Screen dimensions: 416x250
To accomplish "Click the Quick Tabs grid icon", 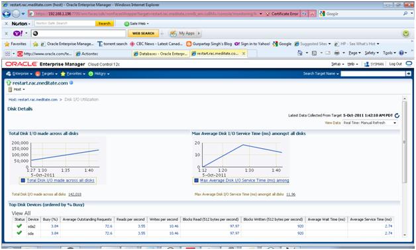I will (7, 54).
